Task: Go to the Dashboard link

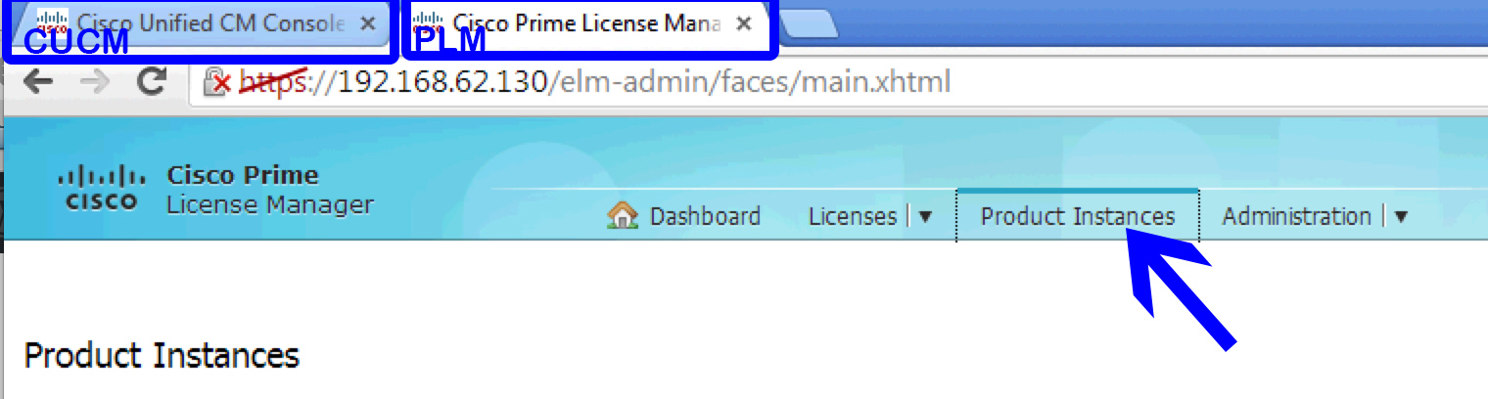Action: tap(705, 216)
